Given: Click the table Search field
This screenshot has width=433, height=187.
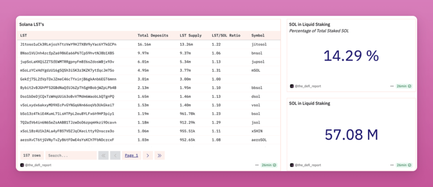Looking at the screenshot, I should [71, 155].
